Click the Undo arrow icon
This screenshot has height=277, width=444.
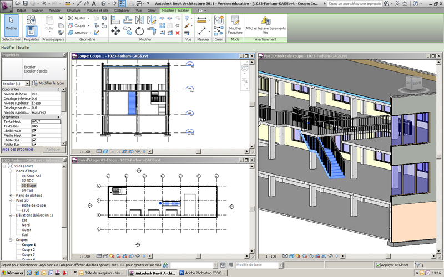tap(43, 3)
